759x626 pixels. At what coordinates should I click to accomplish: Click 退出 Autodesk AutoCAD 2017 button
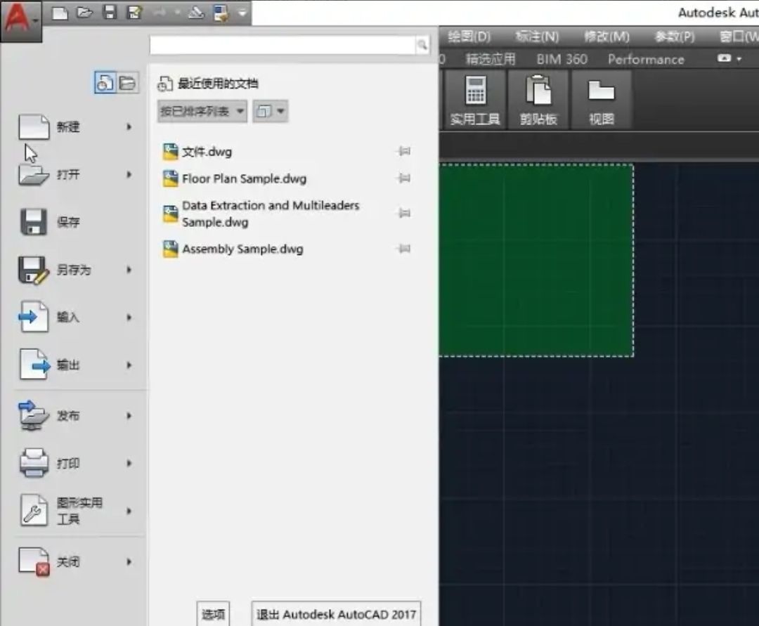click(x=336, y=614)
